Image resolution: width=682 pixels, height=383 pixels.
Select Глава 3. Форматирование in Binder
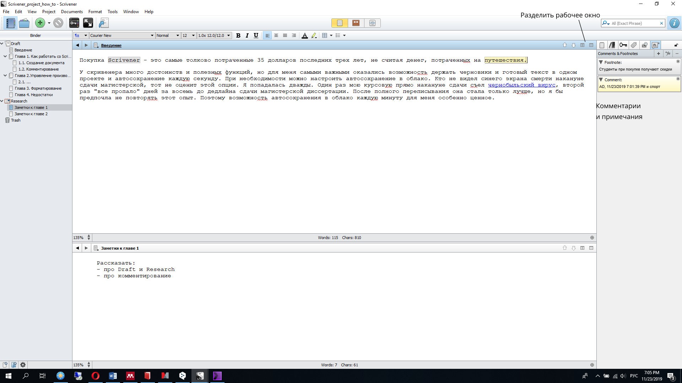pos(38,88)
